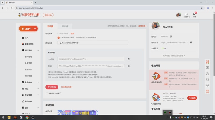Expand the 数据中心 sidebar section
215x120 pixels.
(38, 82)
